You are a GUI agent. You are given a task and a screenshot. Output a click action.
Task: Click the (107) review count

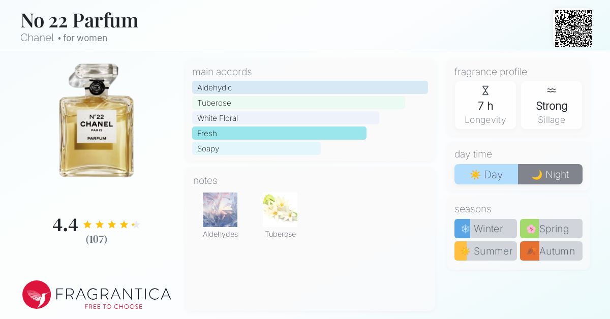(96, 239)
